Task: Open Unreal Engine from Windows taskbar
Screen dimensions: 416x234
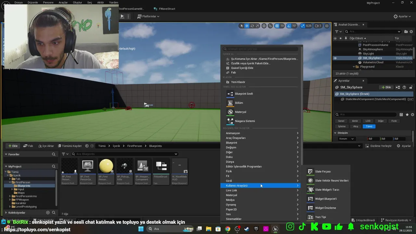Action: (x=276, y=229)
